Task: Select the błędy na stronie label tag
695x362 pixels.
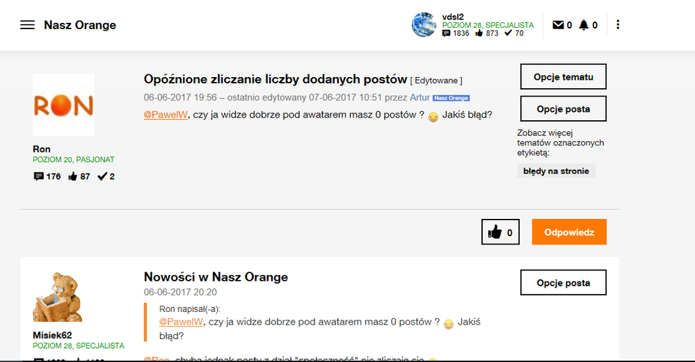Action: (x=556, y=171)
